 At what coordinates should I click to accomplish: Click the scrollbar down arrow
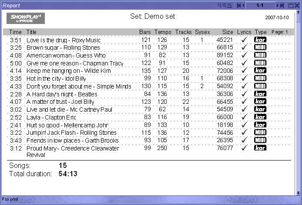tap(298, 193)
